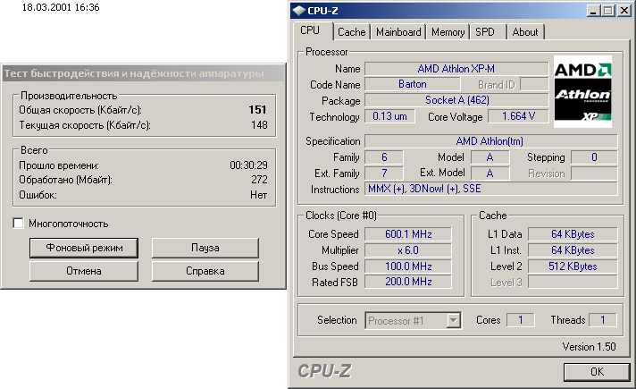Click the L1 Inst. 64 KBytes value

(x=573, y=250)
